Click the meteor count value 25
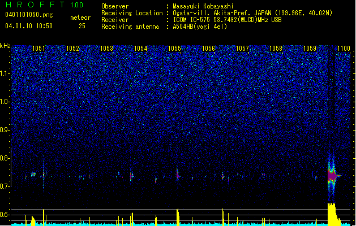This screenshot has height=226, width=356. 82,26
